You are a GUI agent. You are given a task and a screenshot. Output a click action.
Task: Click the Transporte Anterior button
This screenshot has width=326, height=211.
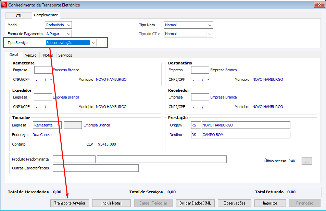coord(70,203)
